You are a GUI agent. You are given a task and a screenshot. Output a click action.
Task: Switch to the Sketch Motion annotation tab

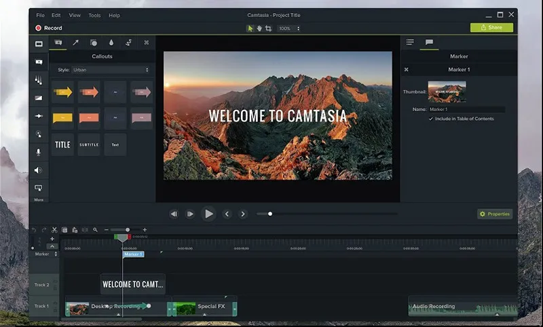(128, 43)
